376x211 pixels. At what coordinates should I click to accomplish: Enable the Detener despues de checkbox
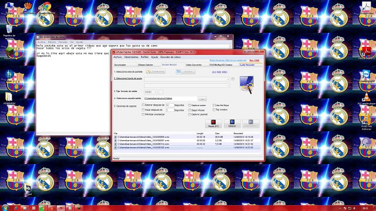[x=143, y=105]
